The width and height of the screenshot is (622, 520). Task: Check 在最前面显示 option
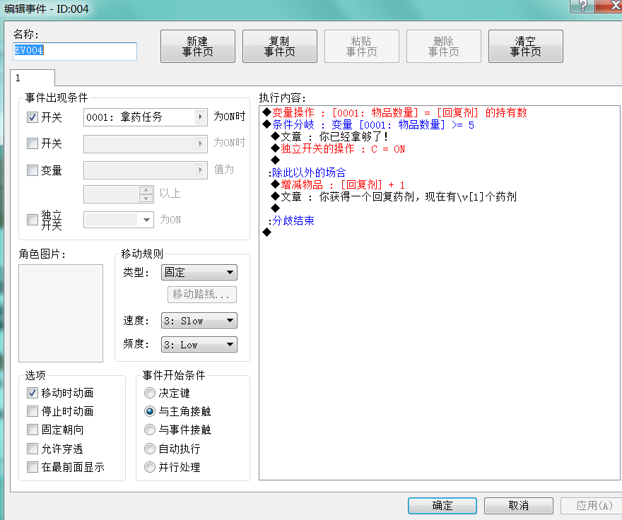tap(32, 467)
